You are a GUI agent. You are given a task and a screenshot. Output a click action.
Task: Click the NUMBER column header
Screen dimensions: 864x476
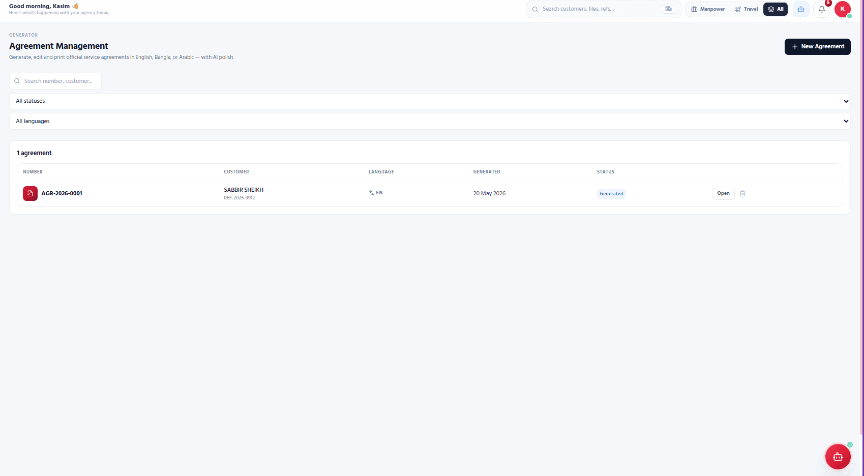33,172
